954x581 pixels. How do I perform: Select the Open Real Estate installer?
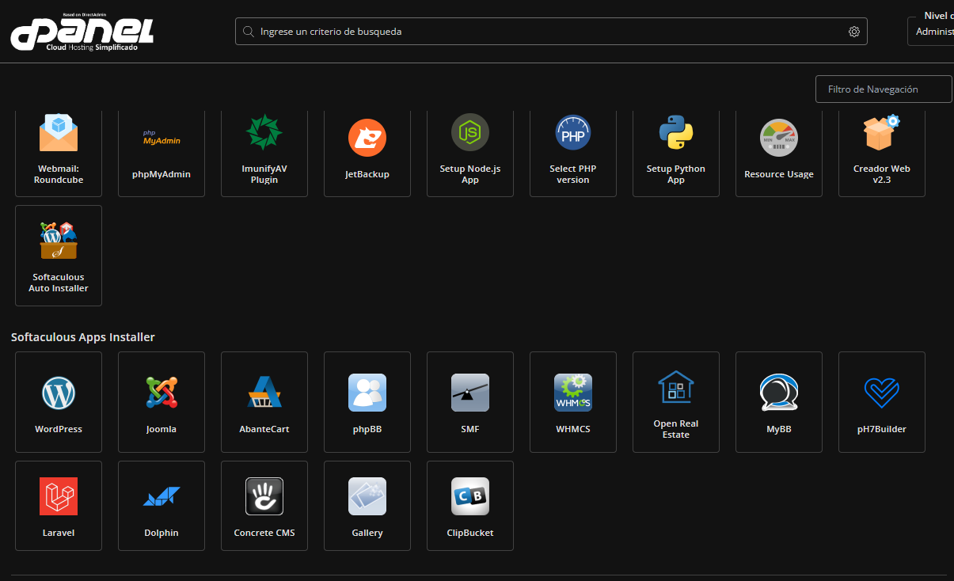coord(675,402)
